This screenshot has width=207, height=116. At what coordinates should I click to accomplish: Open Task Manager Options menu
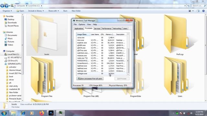tap(82, 24)
